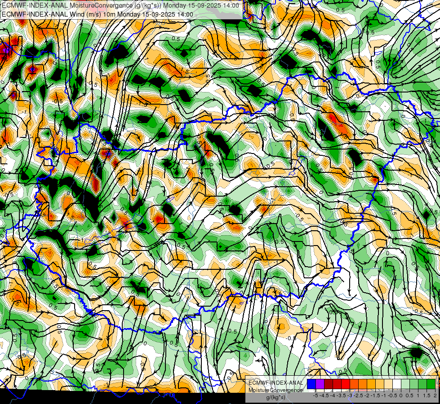Screen dimensions: 440x404
Task: Click the bright red swatch between -3.5 and -3
Action: [346, 384]
